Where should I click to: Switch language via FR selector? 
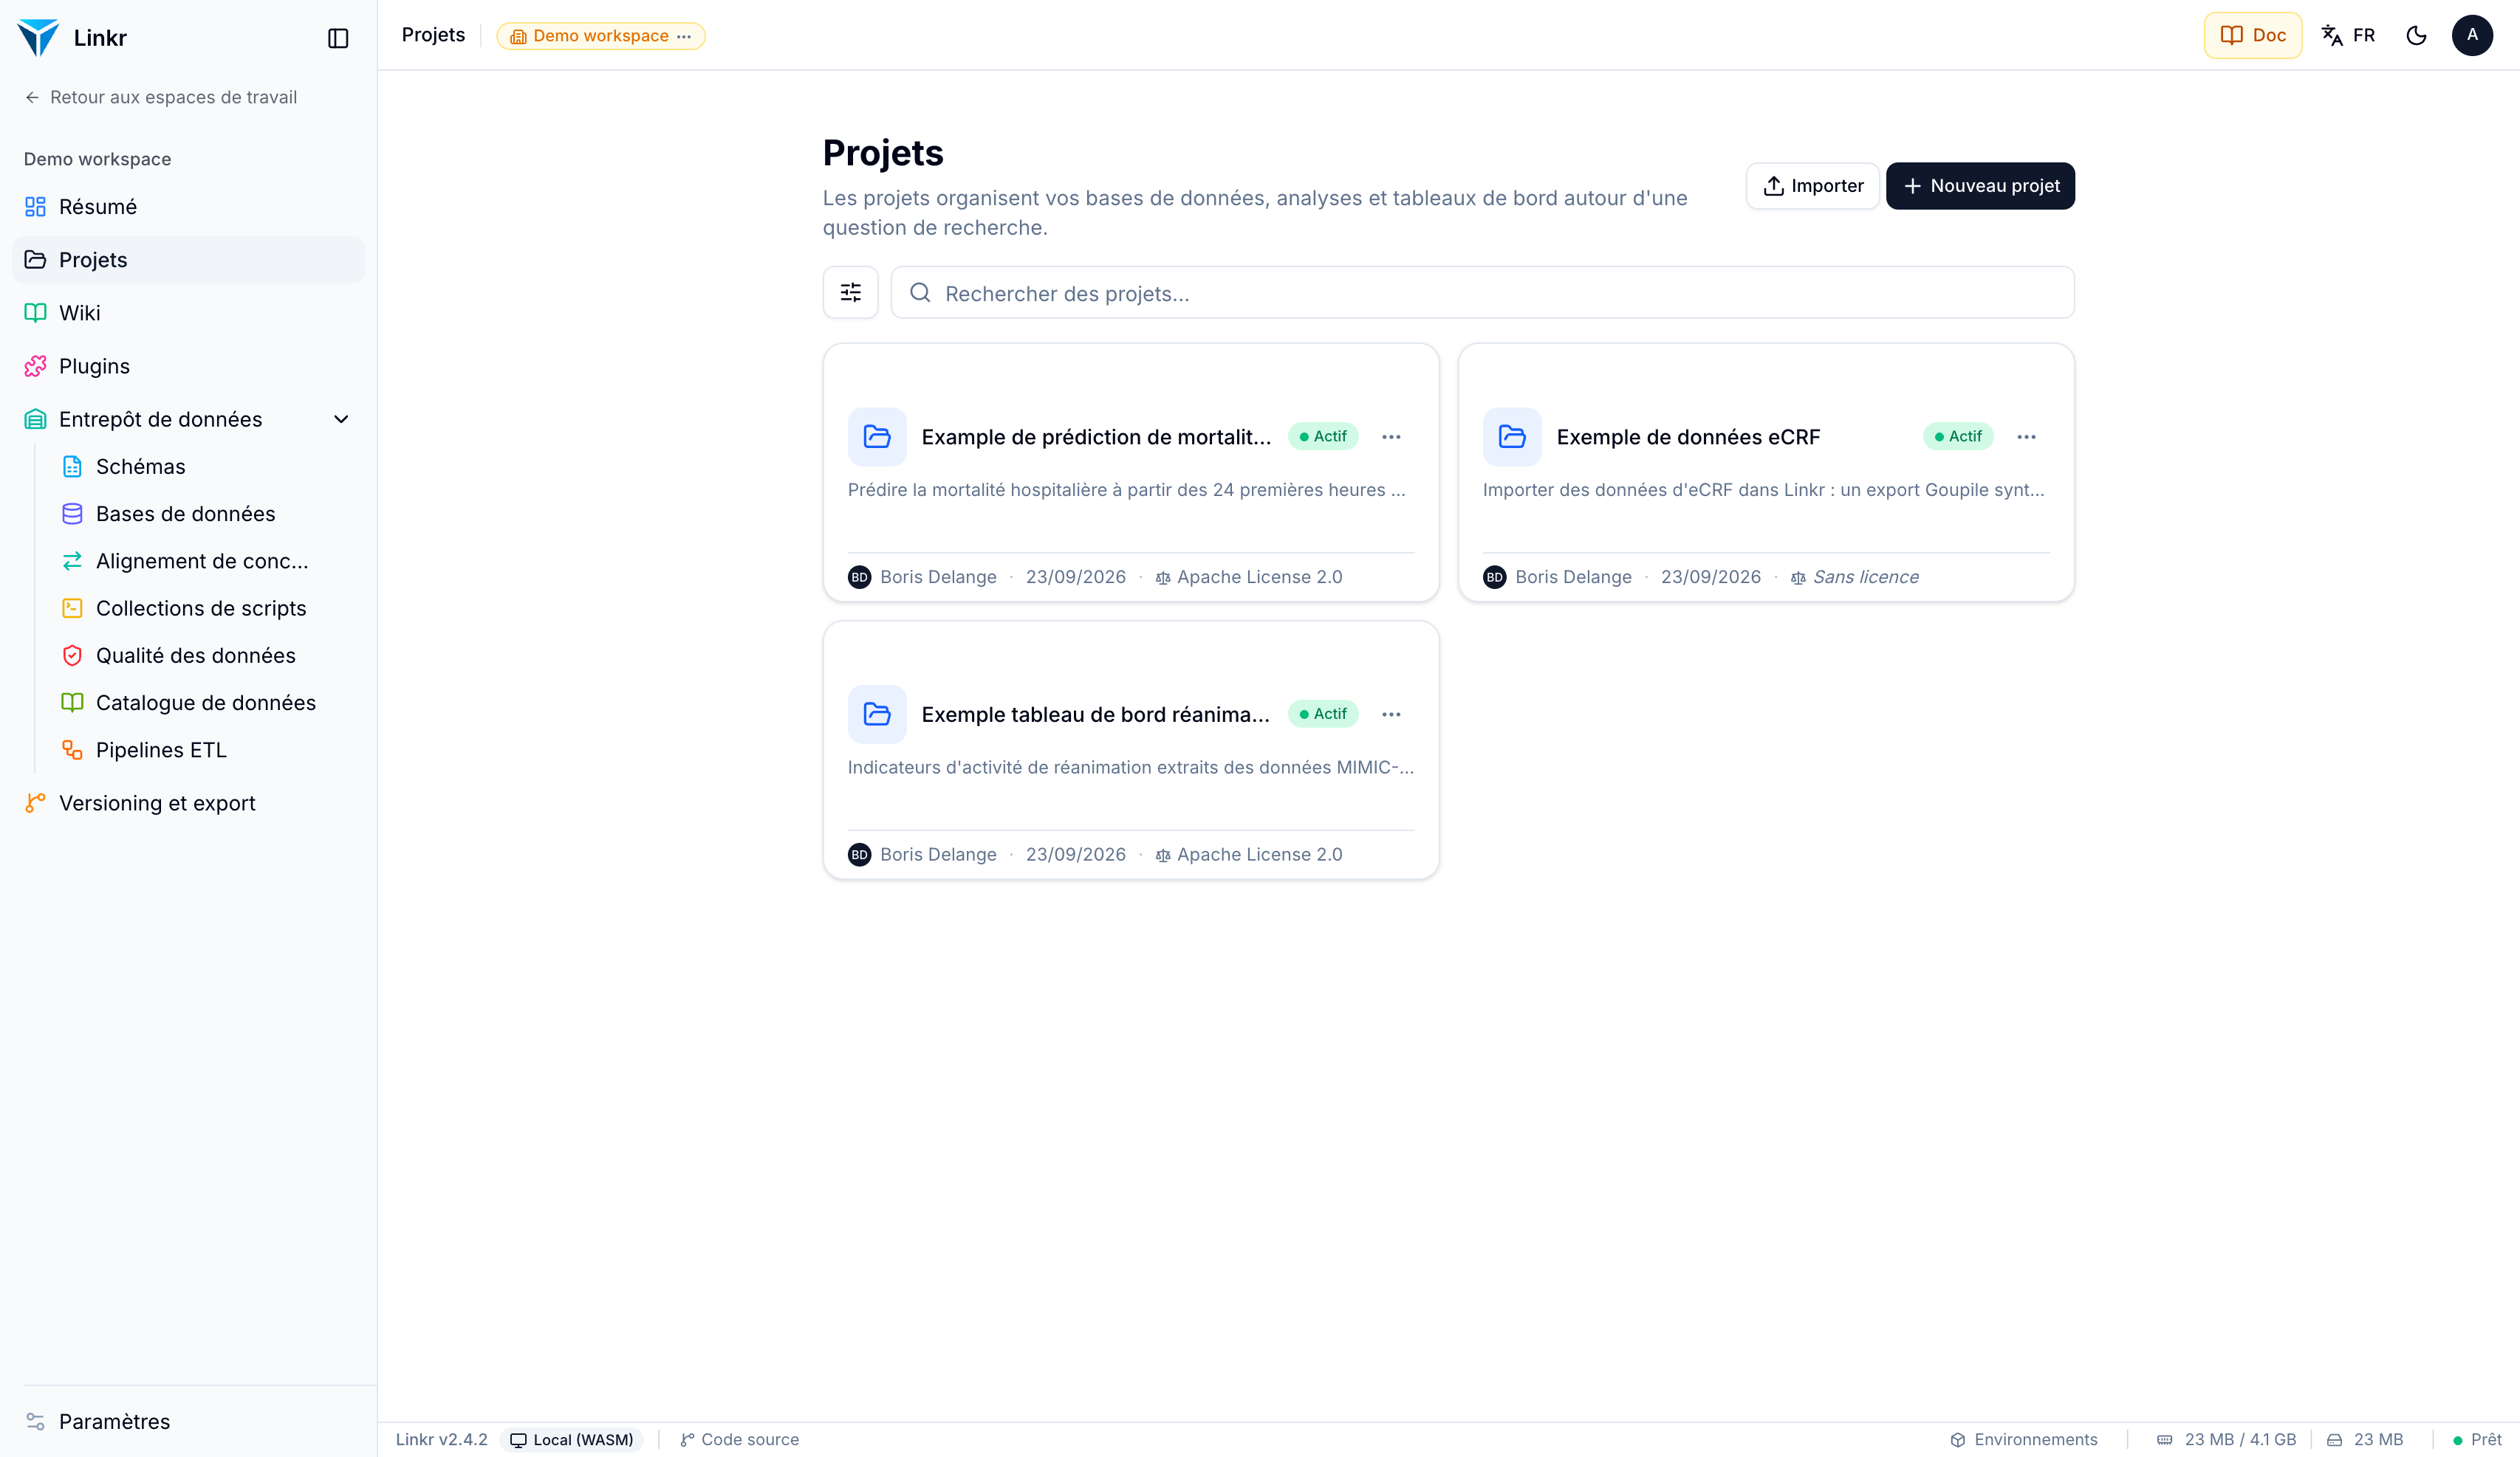[x=2349, y=35]
